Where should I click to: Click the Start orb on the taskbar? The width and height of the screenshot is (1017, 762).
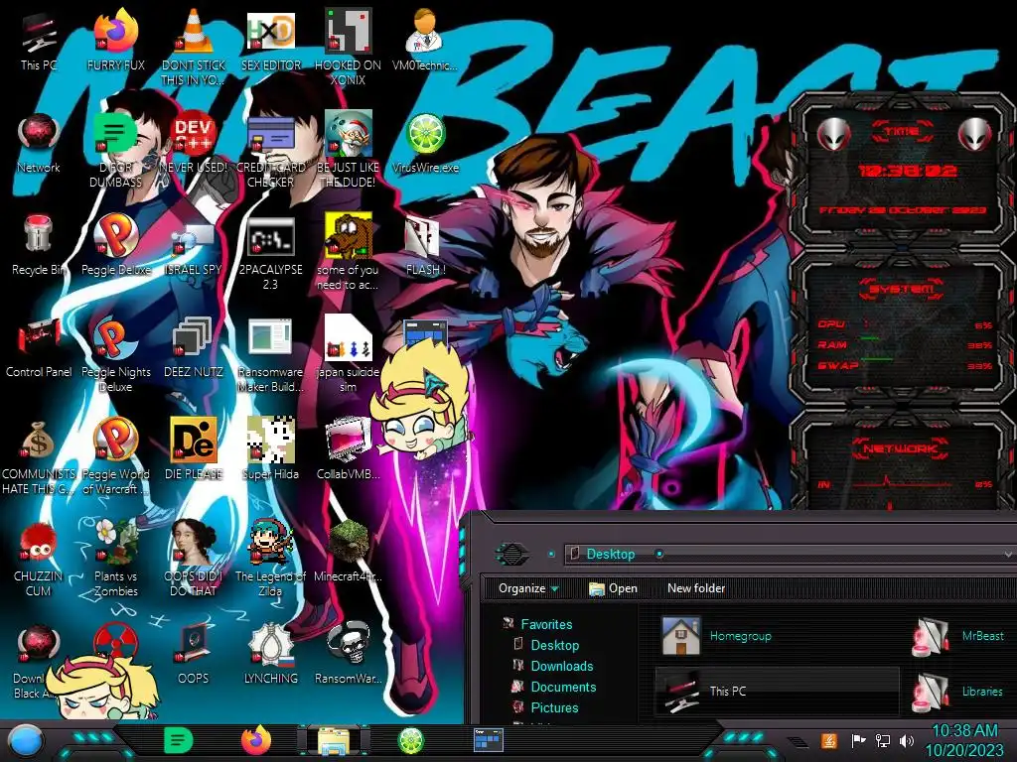pyautogui.click(x=25, y=741)
